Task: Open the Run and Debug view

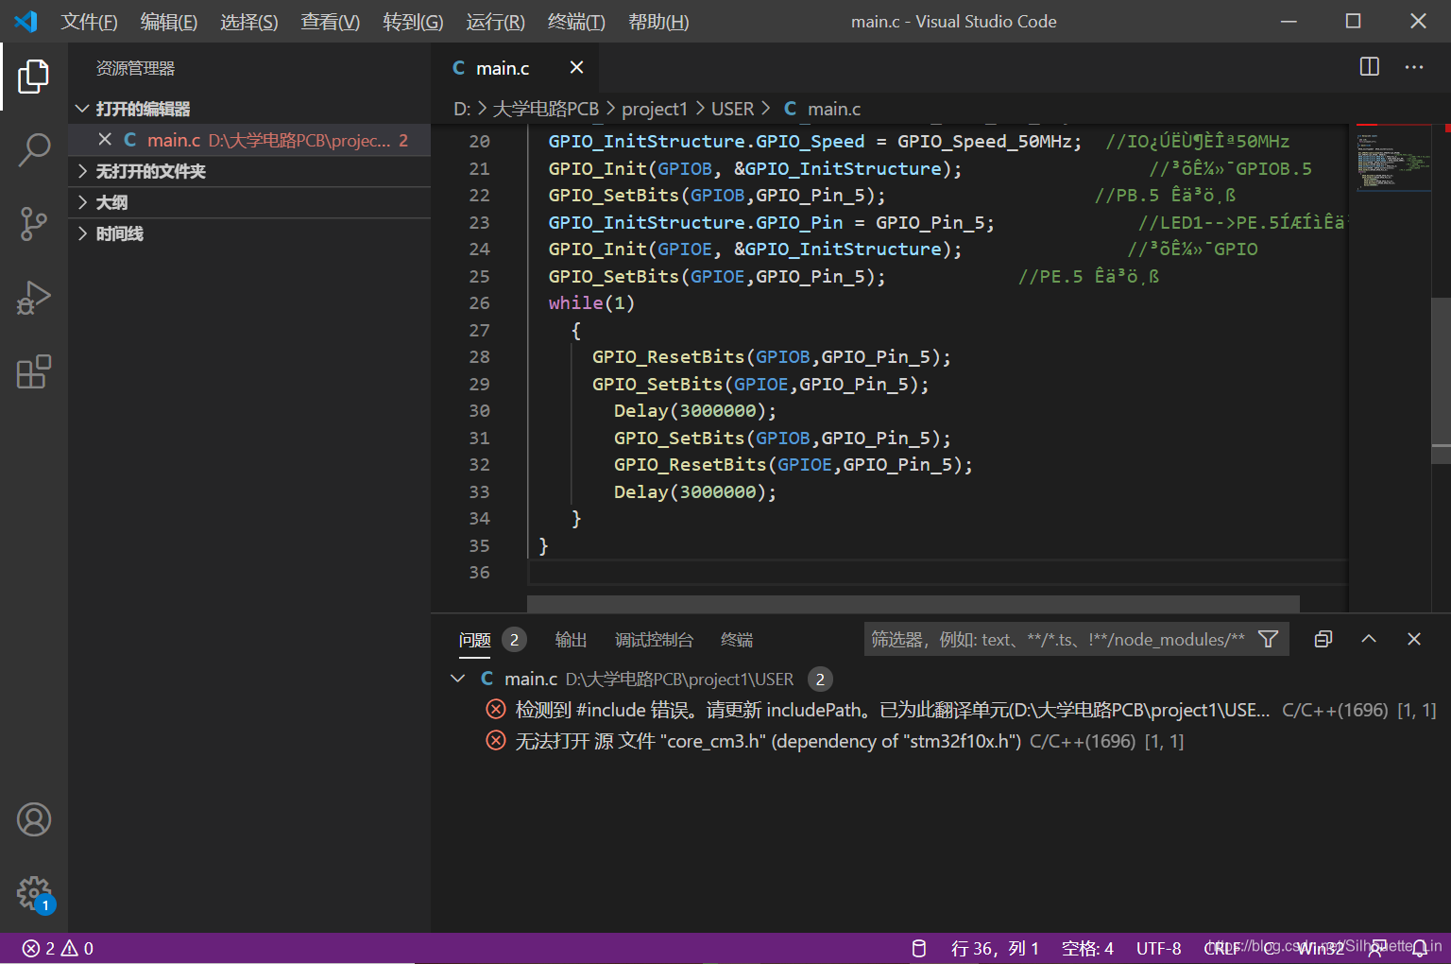Action: 34,298
